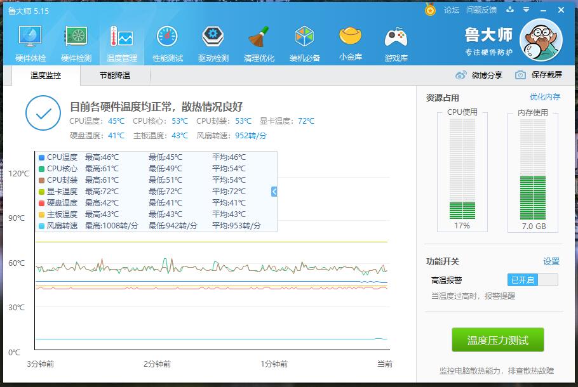Viewport: 578px width, 387px height.
Task: Click the CPU封装: 53℃ reading
Action: click(x=224, y=121)
